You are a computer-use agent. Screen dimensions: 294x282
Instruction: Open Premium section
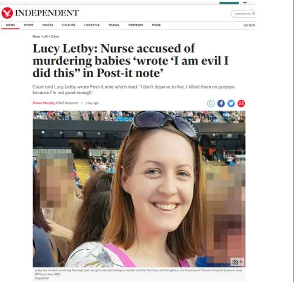[135, 25]
